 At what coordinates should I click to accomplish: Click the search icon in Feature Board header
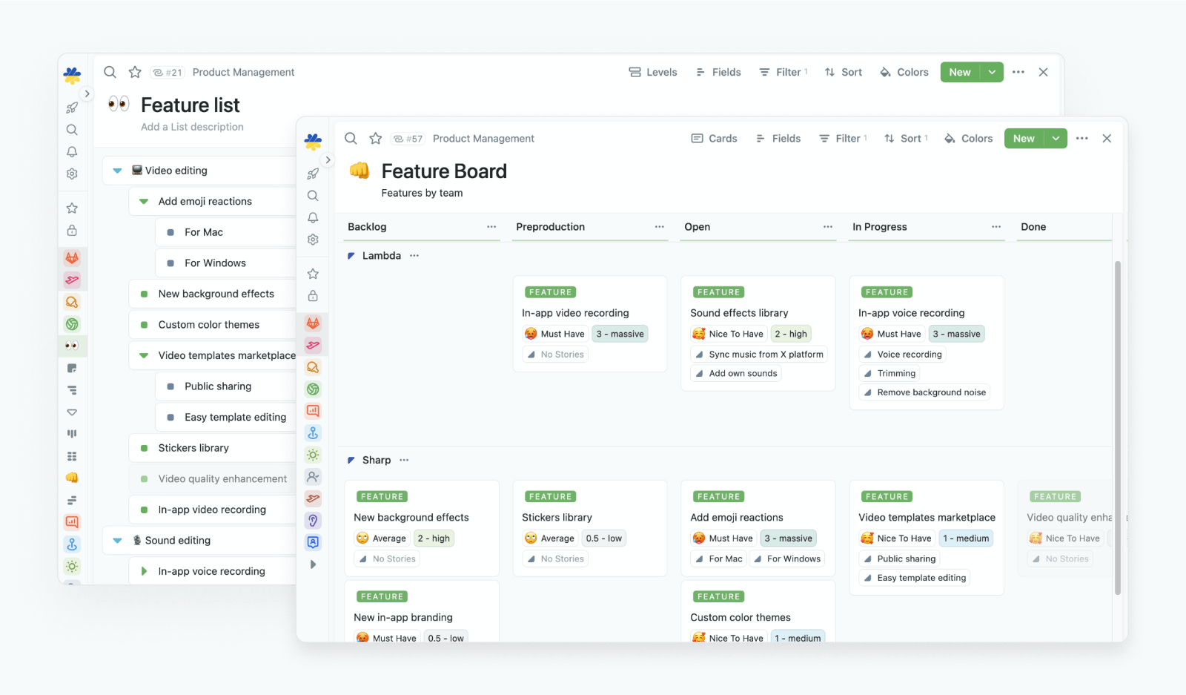(x=351, y=139)
